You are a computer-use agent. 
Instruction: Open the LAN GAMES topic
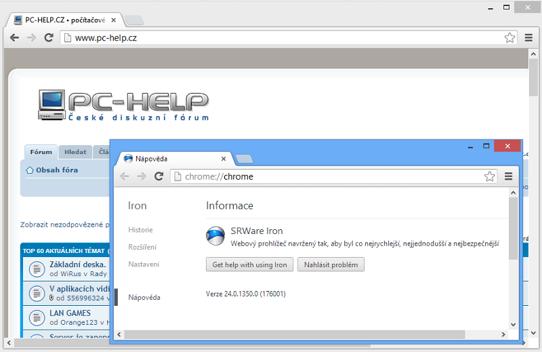(x=70, y=313)
